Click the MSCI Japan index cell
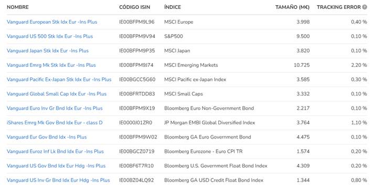Viewport: 372px width, 190px height. 177,51
